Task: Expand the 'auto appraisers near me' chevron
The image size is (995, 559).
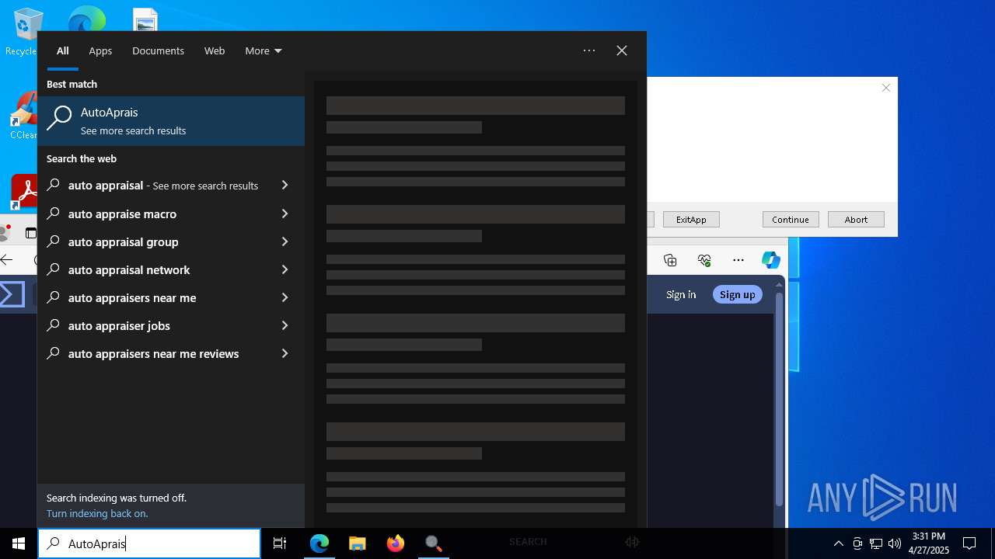Action: pos(285,297)
